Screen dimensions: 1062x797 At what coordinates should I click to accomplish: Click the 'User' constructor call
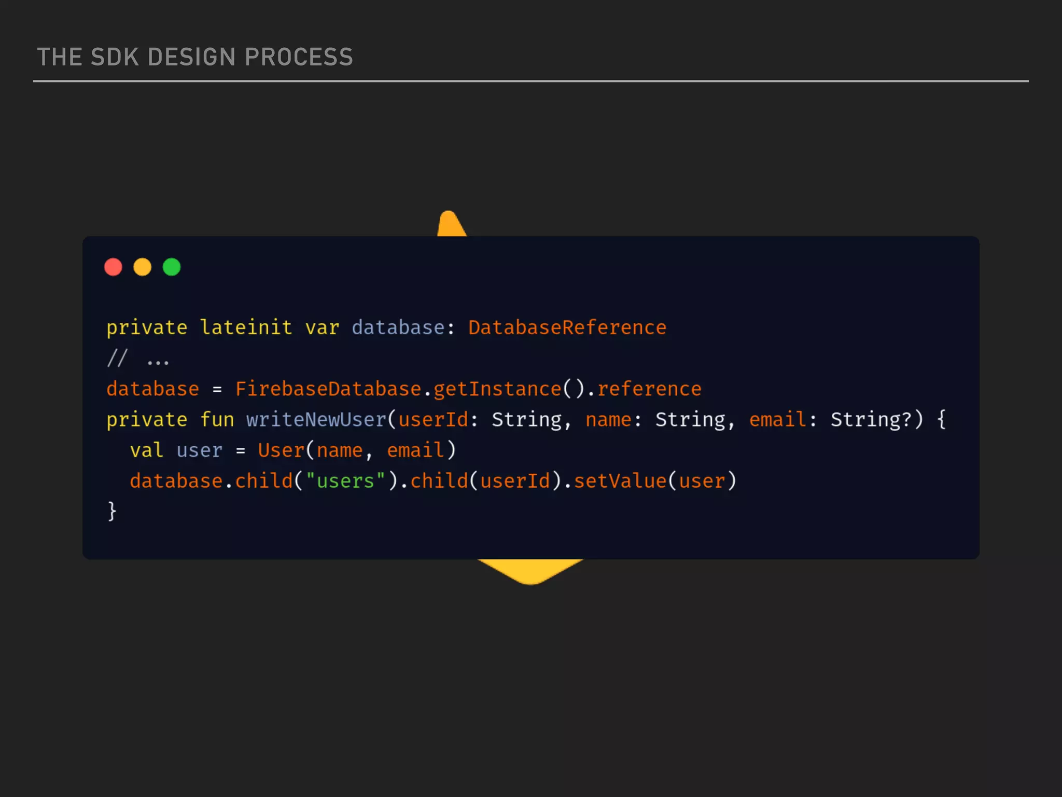point(281,450)
